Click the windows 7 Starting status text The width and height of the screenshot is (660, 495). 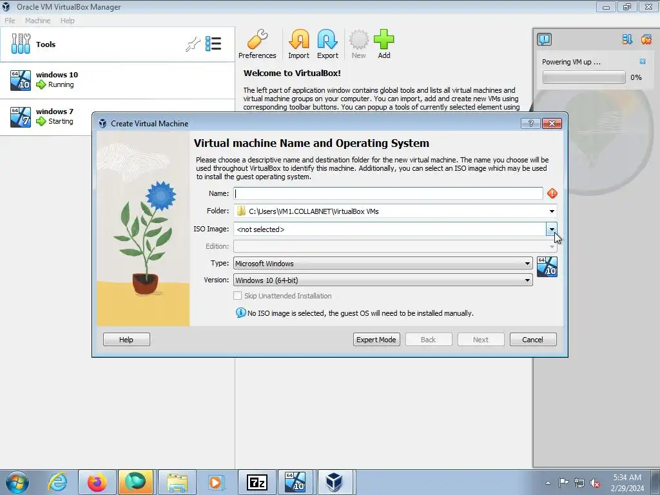tap(61, 121)
